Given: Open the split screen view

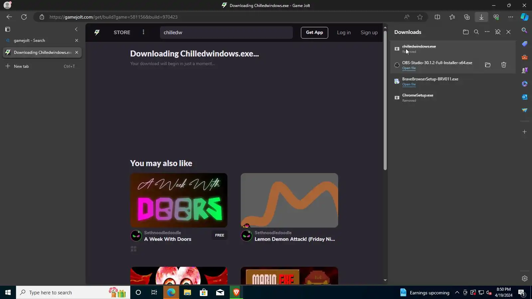Looking at the screenshot, I should (x=438, y=17).
